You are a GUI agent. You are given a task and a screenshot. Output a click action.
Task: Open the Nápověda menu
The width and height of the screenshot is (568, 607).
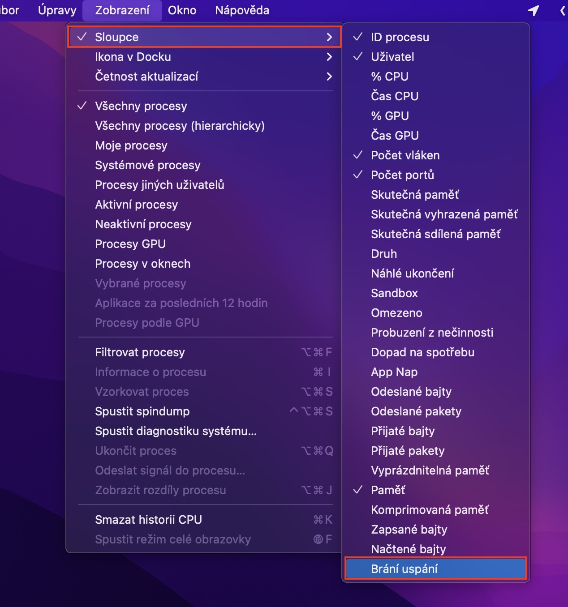(242, 10)
